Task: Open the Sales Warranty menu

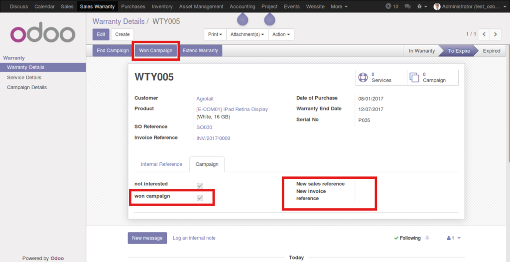Action: click(x=97, y=6)
